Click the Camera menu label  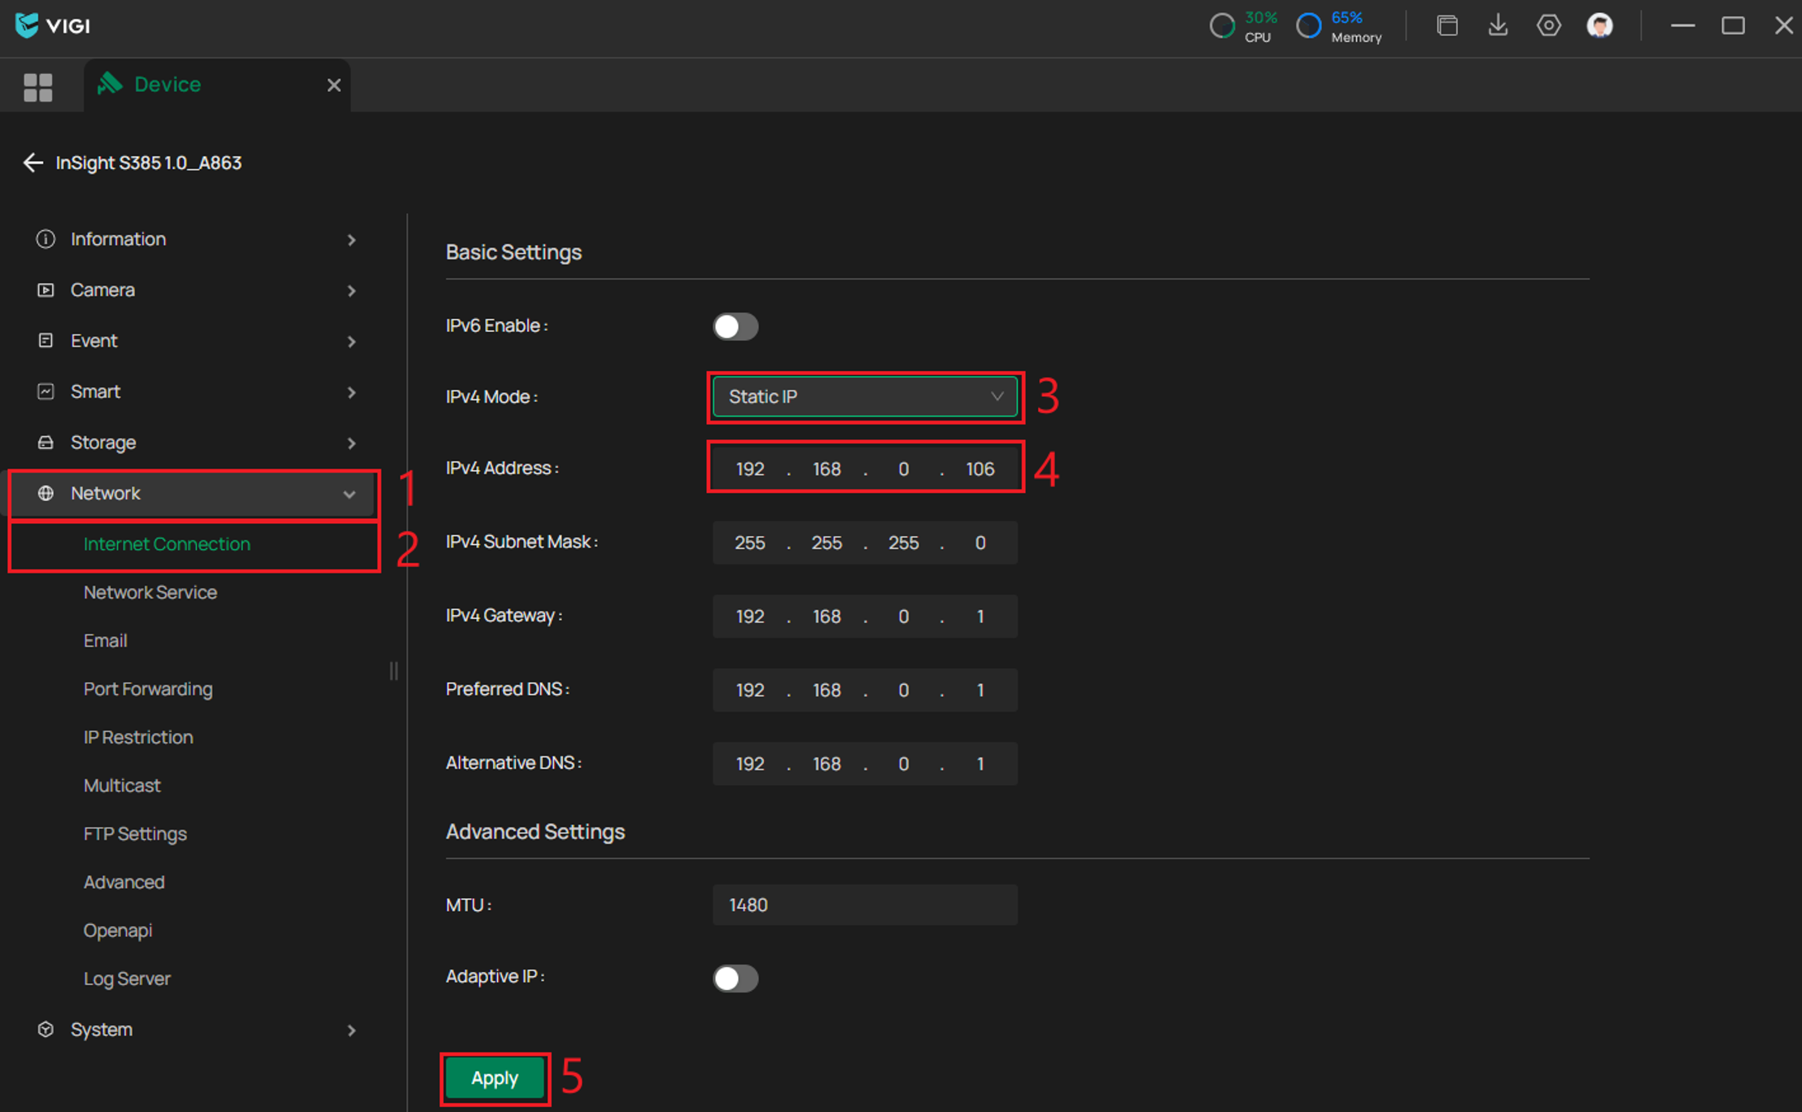(x=103, y=290)
